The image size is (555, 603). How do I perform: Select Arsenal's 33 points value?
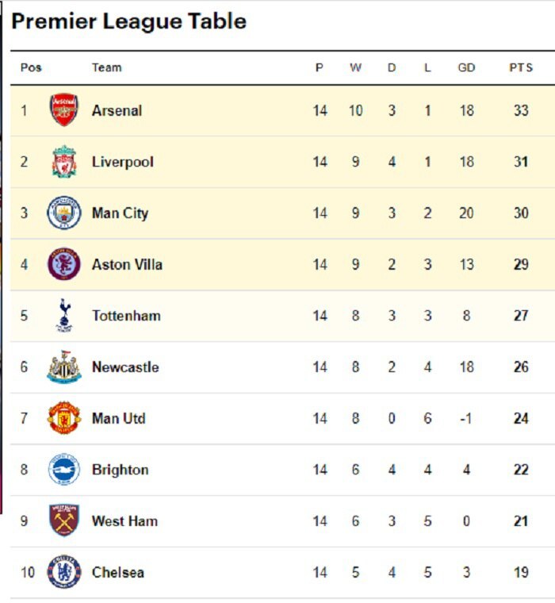[x=521, y=110]
